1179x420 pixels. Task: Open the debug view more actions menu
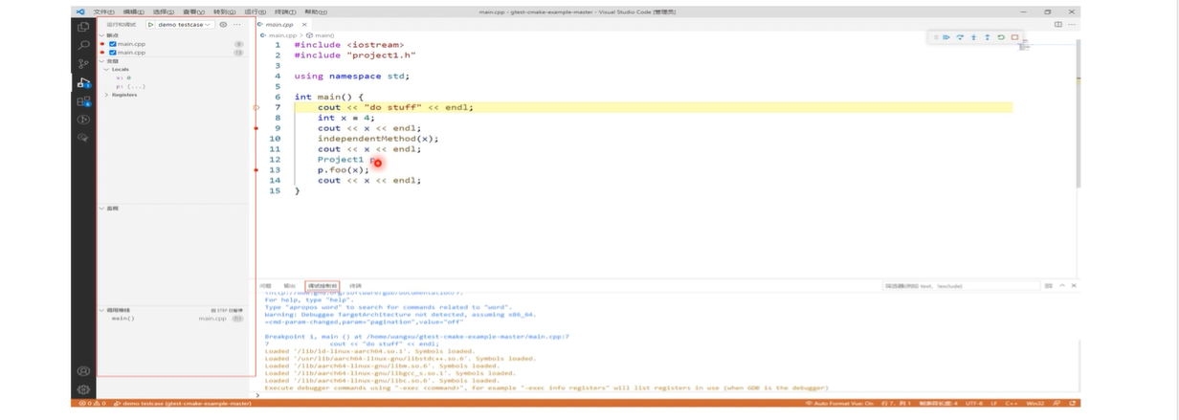[x=237, y=24]
